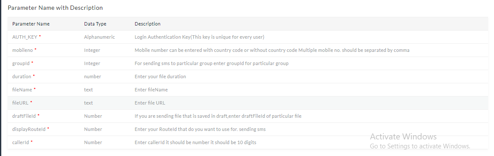494x156 pixels.
Task: Click the Parameter Name with Description heading
Action: (55, 8)
